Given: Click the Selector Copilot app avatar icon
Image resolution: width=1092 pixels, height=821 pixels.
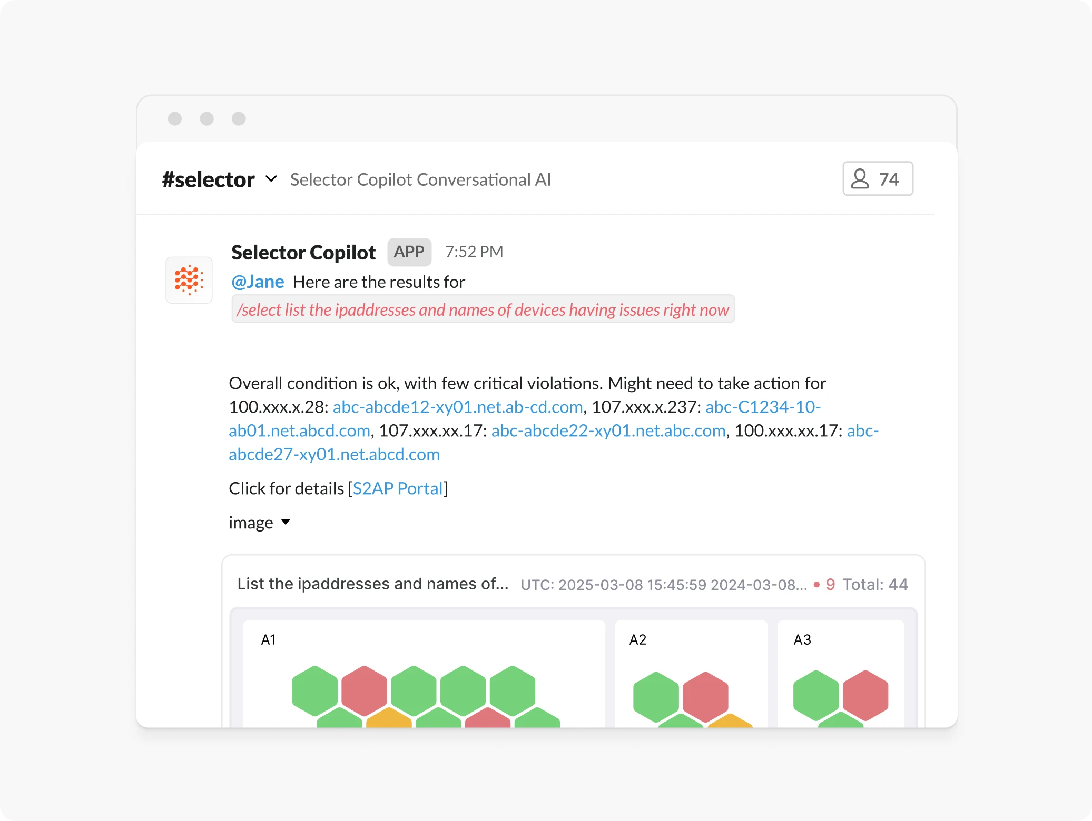Looking at the screenshot, I should pyautogui.click(x=189, y=280).
